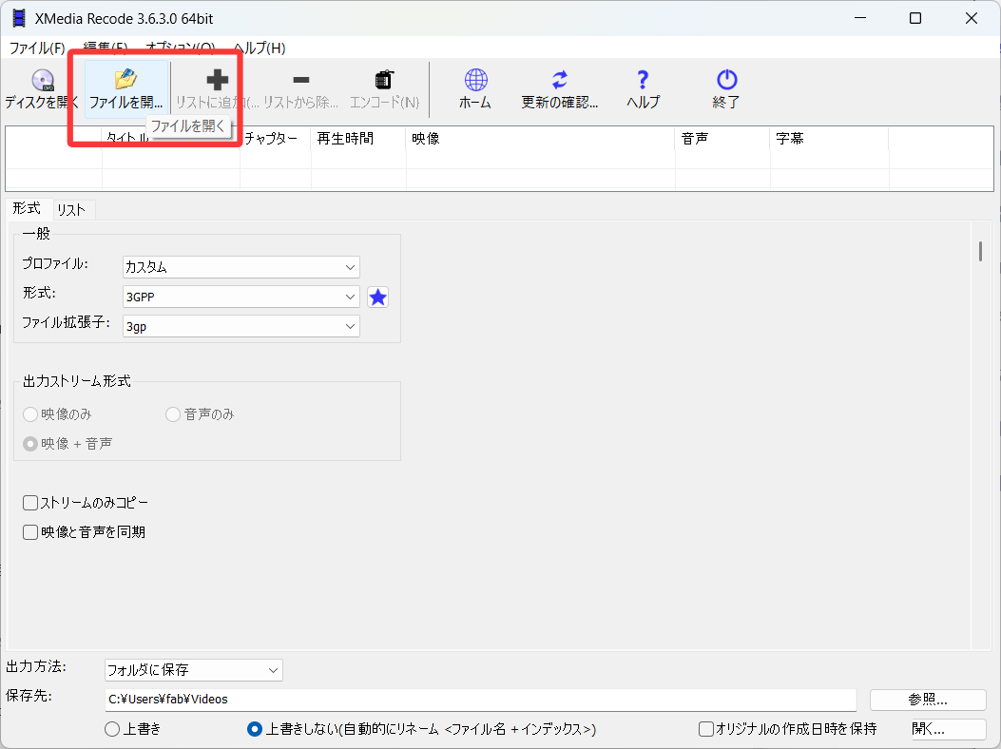Click the blue star favorite icon
Screen dimensions: 1001x749
378,297
